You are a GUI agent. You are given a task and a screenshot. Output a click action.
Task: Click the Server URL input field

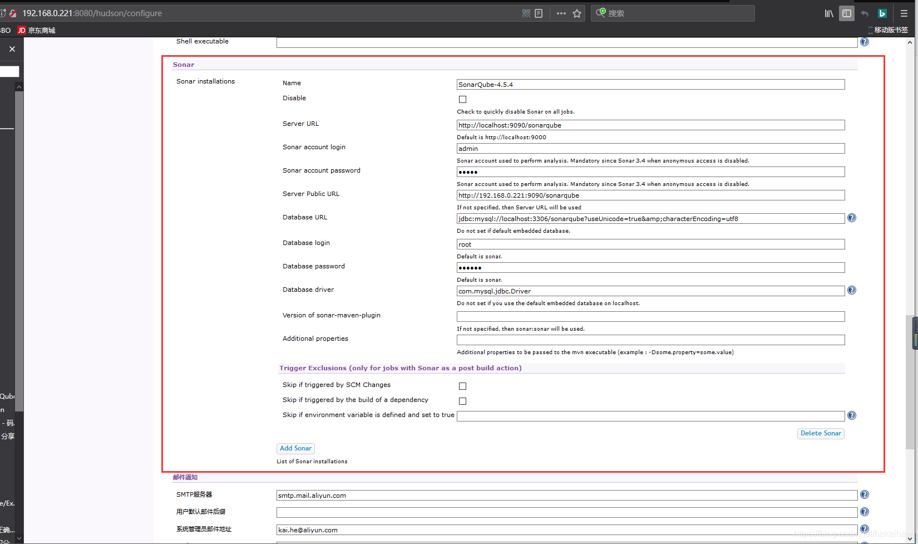(x=650, y=125)
